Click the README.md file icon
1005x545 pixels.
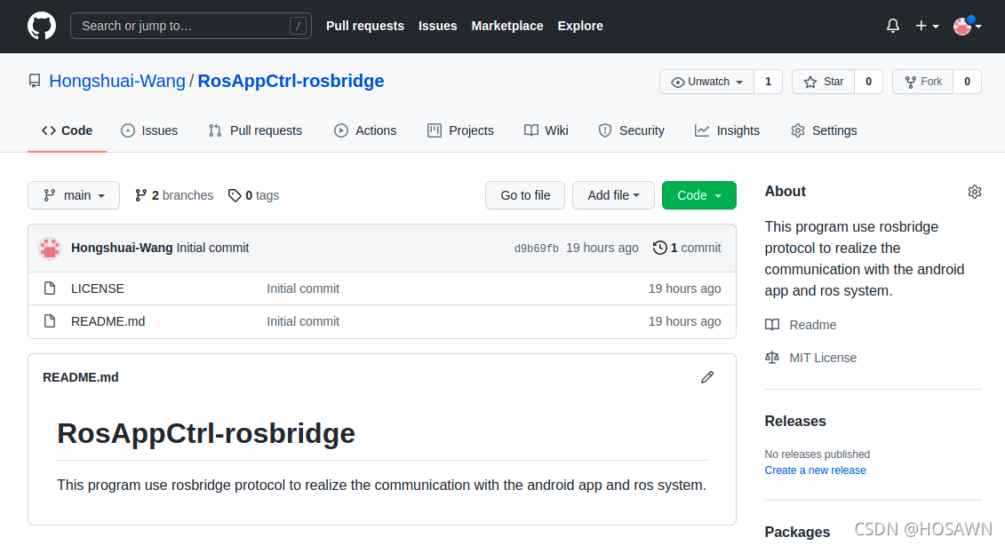point(50,320)
